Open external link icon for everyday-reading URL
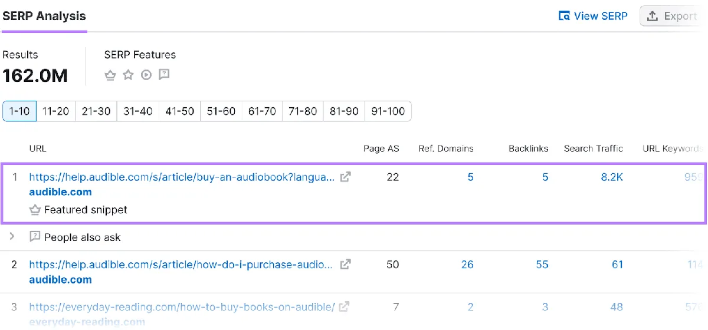The image size is (708, 330). tap(344, 307)
